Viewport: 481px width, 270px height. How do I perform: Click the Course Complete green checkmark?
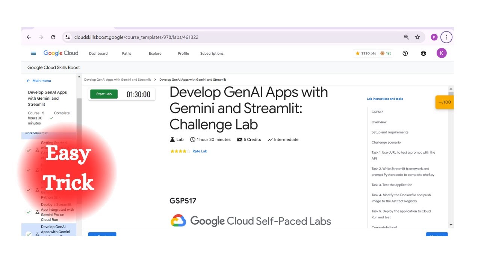click(x=51, y=118)
